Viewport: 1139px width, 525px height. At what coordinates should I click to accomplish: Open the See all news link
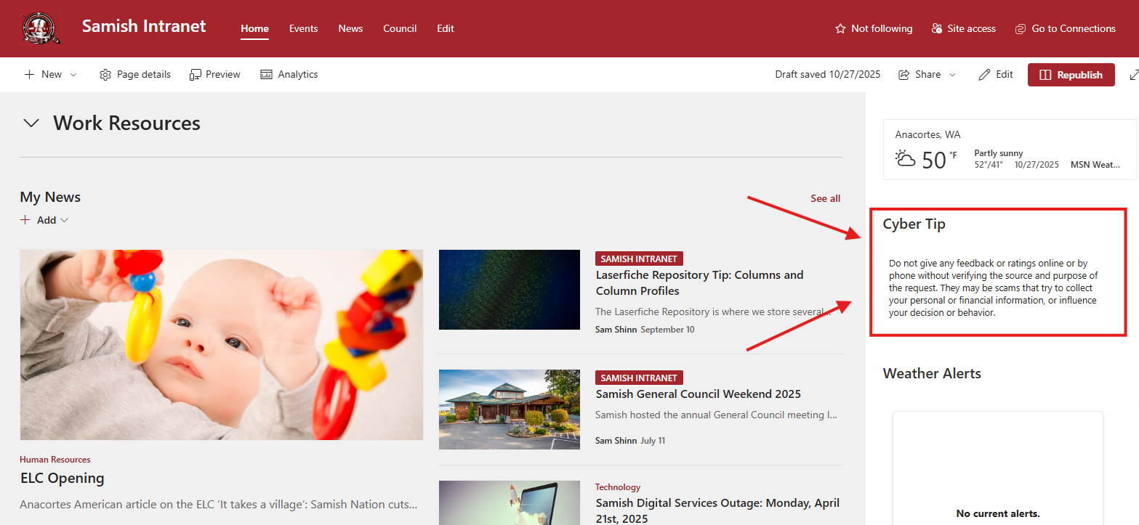click(825, 198)
